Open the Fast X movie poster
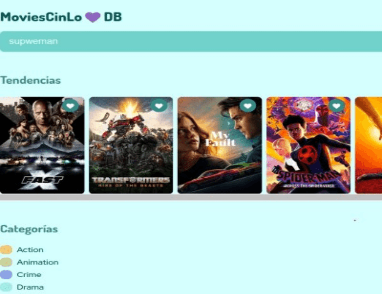 [42, 145]
